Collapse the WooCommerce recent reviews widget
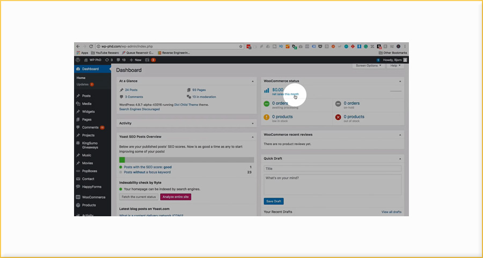Viewport: 483px width, 258px height. (400, 135)
